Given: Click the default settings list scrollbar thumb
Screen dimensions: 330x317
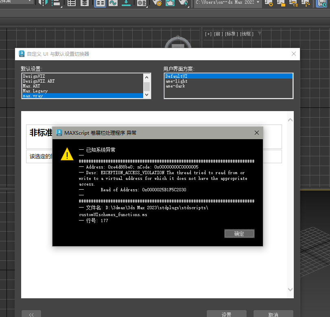Looking at the screenshot, I should (147, 87).
